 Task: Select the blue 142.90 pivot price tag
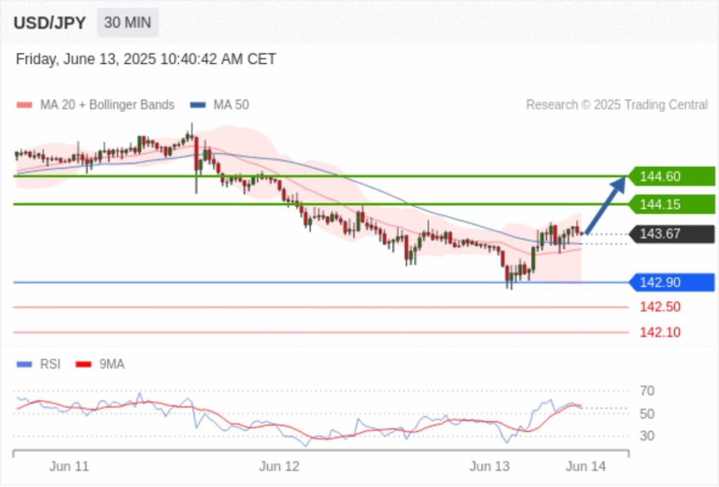(671, 283)
